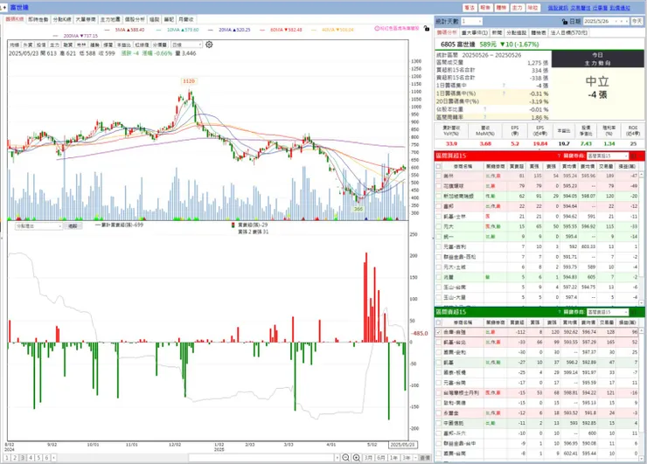Check the sell-over row with value -30

pos(438,352)
